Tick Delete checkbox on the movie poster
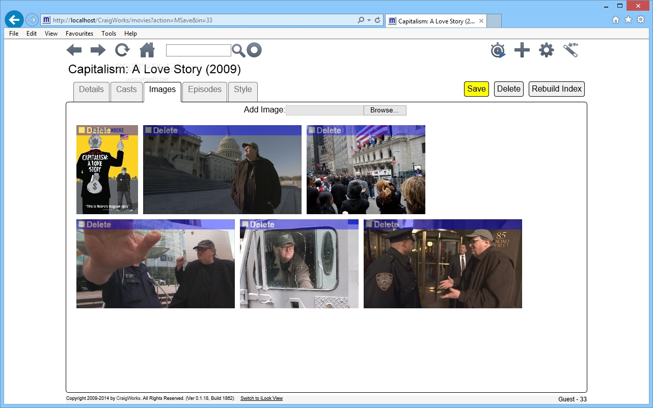Viewport: 653px width, 408px height. coord(81,130)
